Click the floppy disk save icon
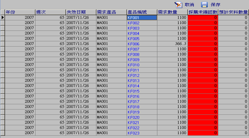This screenshot has height=138, width=249. [204, 5]
